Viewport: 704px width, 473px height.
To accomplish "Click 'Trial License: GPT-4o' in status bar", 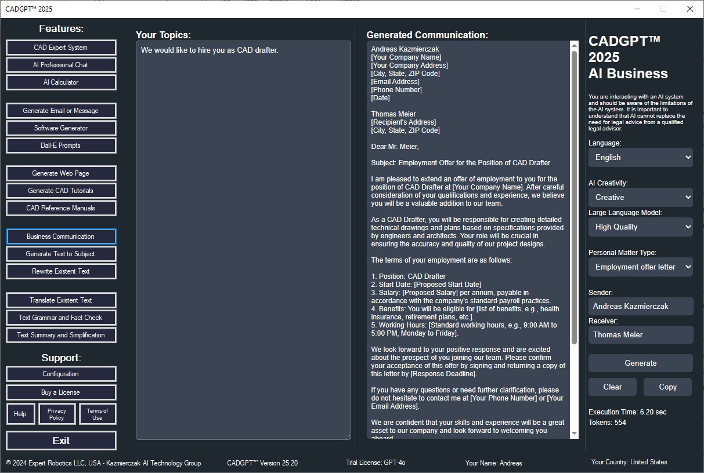I will coord(376,463).
